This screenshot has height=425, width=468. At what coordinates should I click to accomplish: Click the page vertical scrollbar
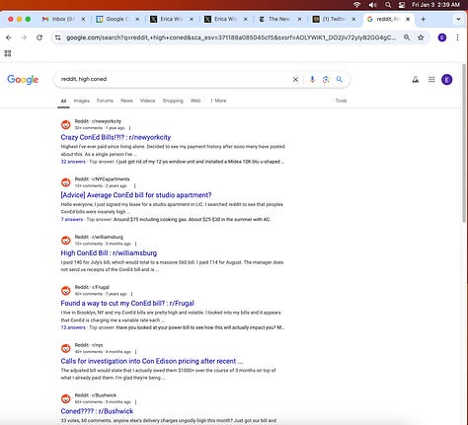pyautogui.click(x=464, y=144)
